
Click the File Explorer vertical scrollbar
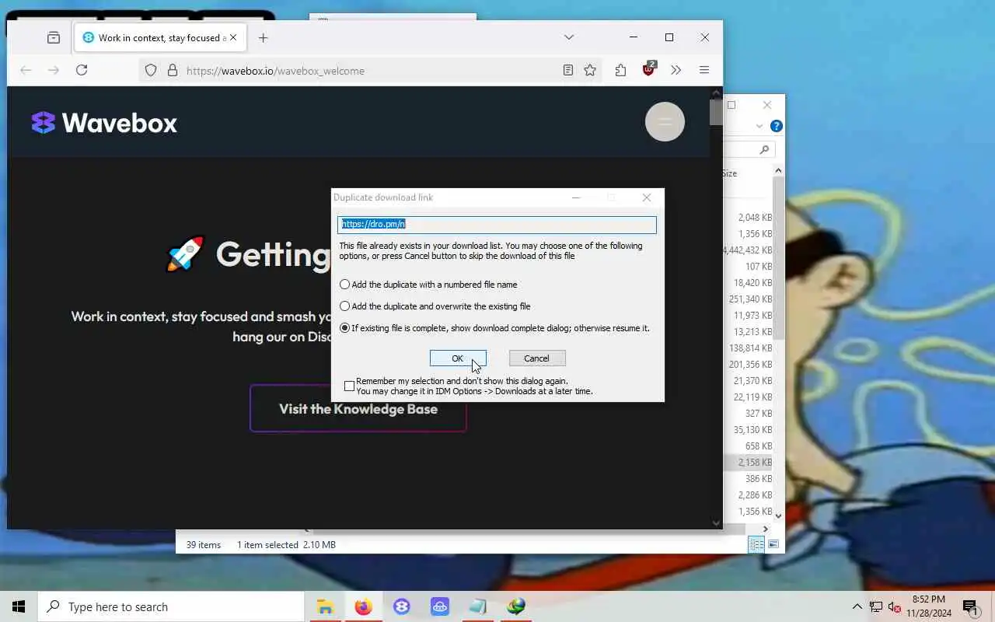pyautogui.click(x=778, y=257)
